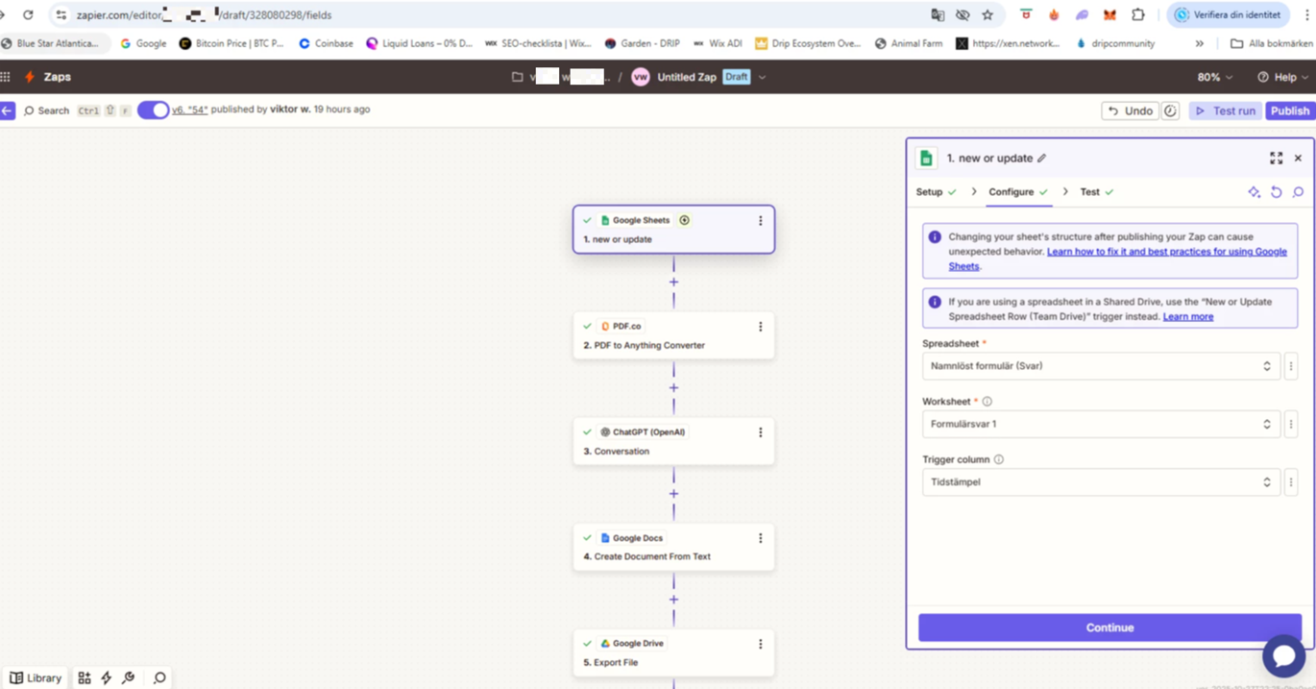The height and width of the screenshot is (689, 1316).
Task: Click the Publish button
Action: point(1289,111)
